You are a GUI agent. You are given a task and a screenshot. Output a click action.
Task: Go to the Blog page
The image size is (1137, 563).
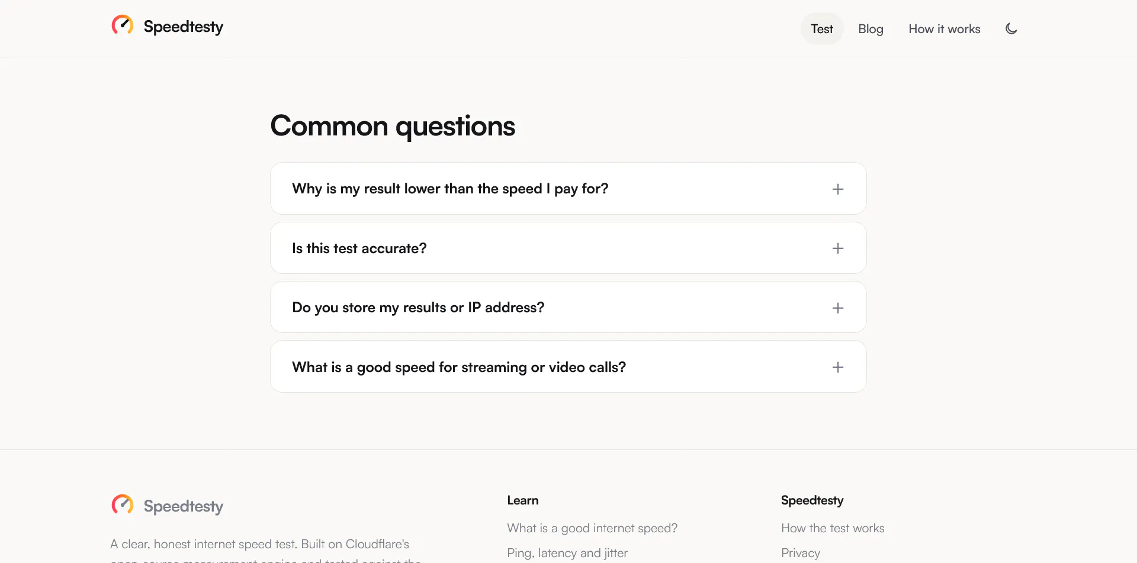click(x=871, y=29)
